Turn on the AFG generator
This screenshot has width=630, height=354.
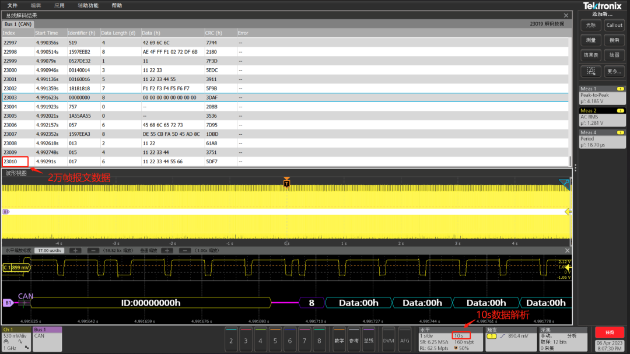(405, 340)
